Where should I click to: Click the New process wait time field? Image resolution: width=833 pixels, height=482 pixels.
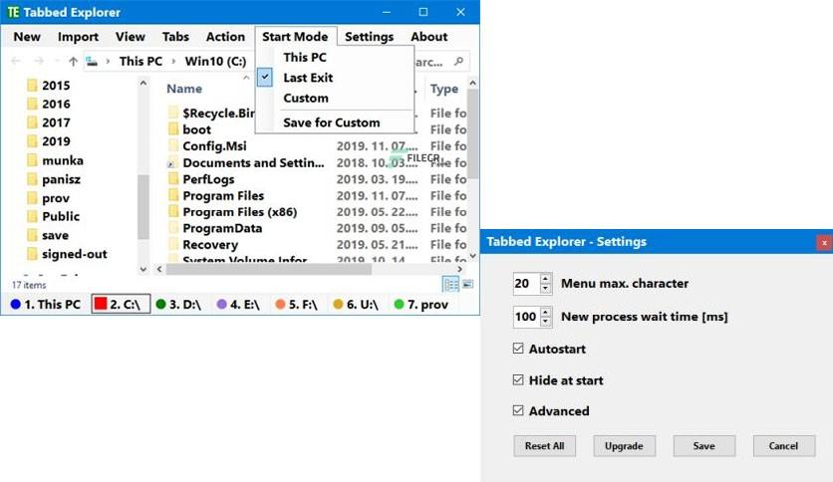coord(526,317)
